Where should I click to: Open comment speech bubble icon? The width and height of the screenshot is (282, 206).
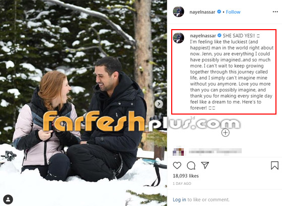pyautogui.click(x=191, y=165)
